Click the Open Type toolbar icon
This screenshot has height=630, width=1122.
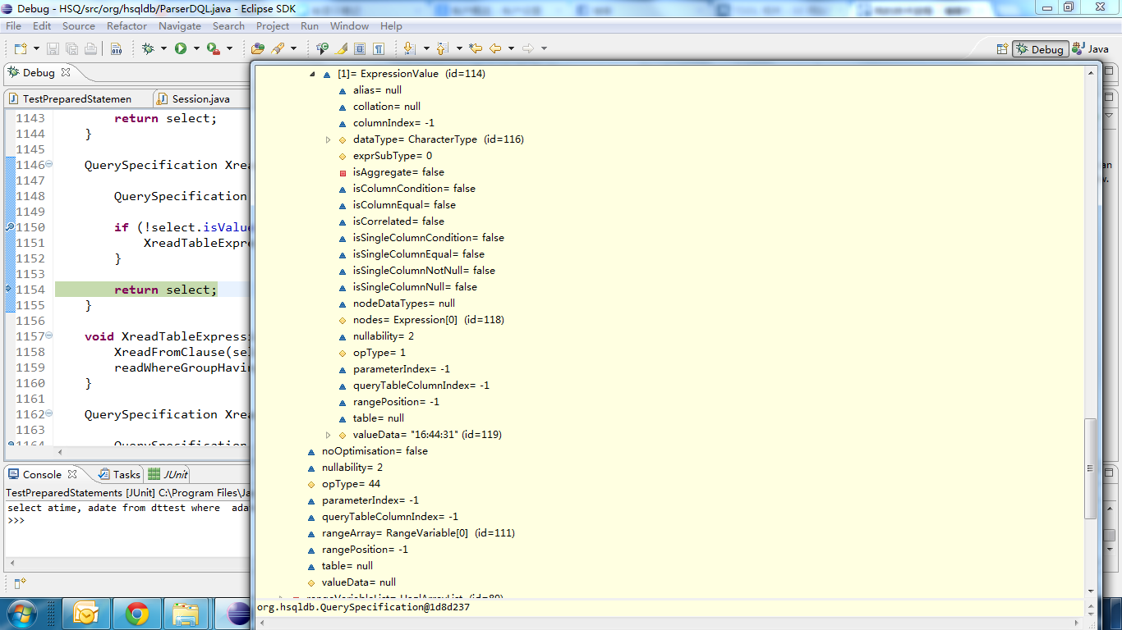(258, 49)
